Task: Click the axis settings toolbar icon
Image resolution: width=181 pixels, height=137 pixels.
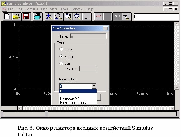Action: pyautogui.click(x=87, y=17)
